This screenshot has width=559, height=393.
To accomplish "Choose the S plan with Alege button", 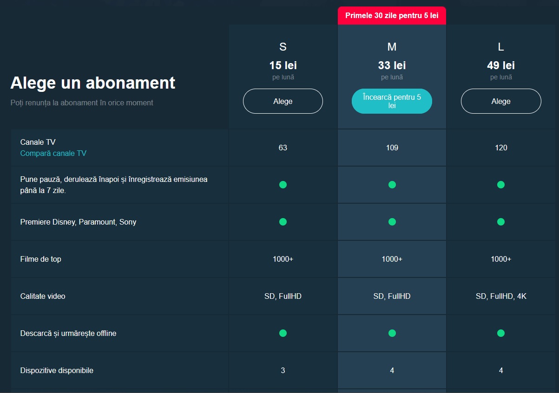I will pyautogui.click(x=283, y=101).
